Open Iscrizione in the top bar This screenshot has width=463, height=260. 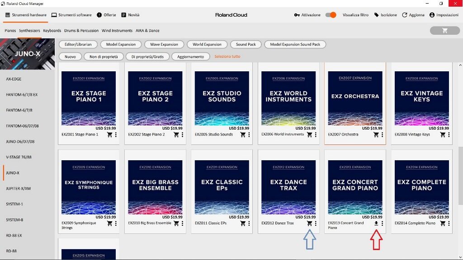coord(385,15)
